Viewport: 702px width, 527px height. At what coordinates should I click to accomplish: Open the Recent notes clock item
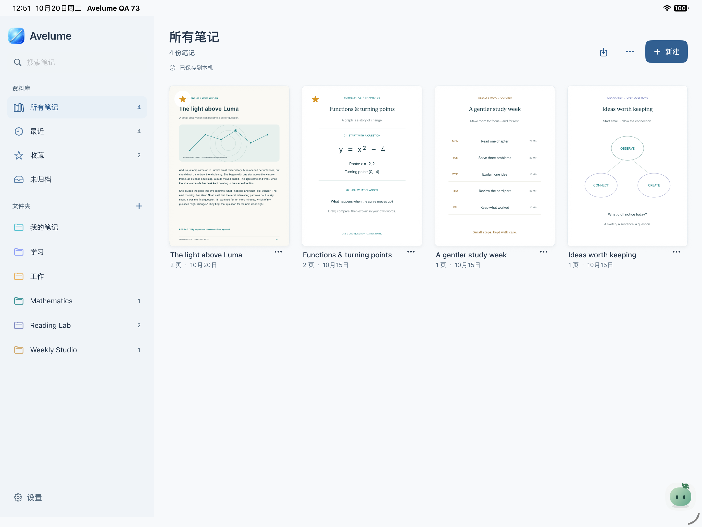point(77,131)
